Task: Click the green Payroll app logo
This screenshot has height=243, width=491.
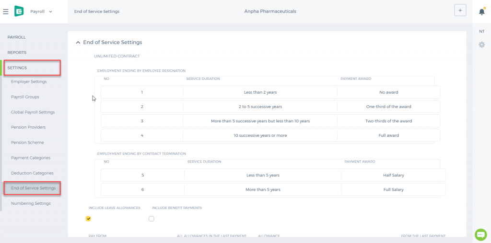Action: [19, 11]
